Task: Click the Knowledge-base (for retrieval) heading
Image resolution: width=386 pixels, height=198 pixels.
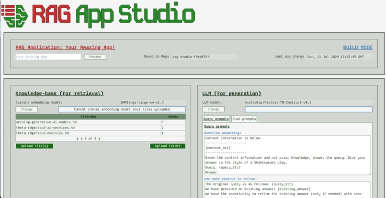Action: [59, 93]
